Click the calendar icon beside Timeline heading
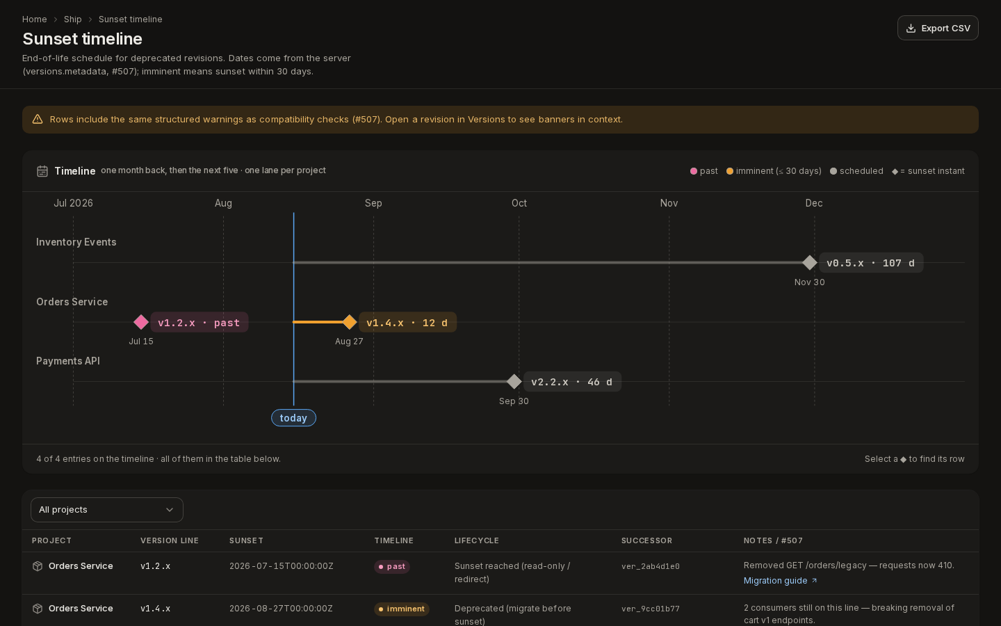Screen dimensions: 1001x626 pyautogui.click(x=42, y=171)
